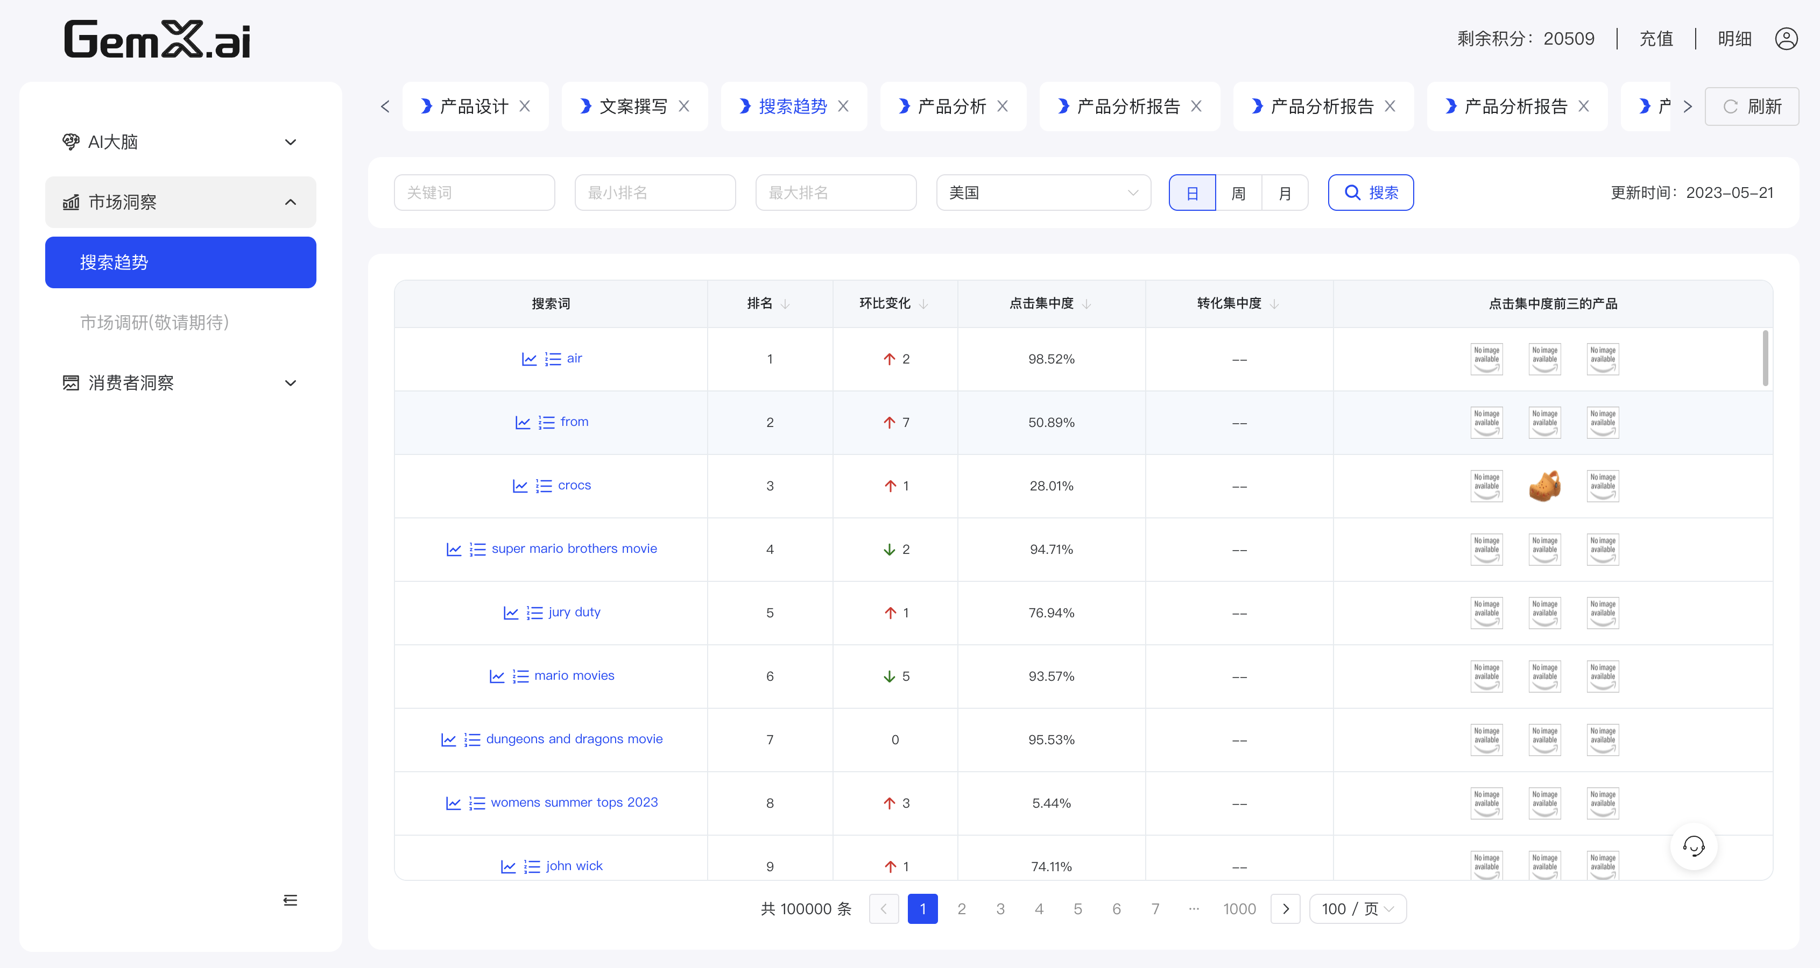This screenshot has width=1820, height=968.
Task: Select 搜索趋势 in the sidebar
Action: point(181,262)
